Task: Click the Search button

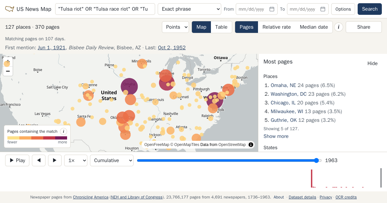Action: (370, 9)
